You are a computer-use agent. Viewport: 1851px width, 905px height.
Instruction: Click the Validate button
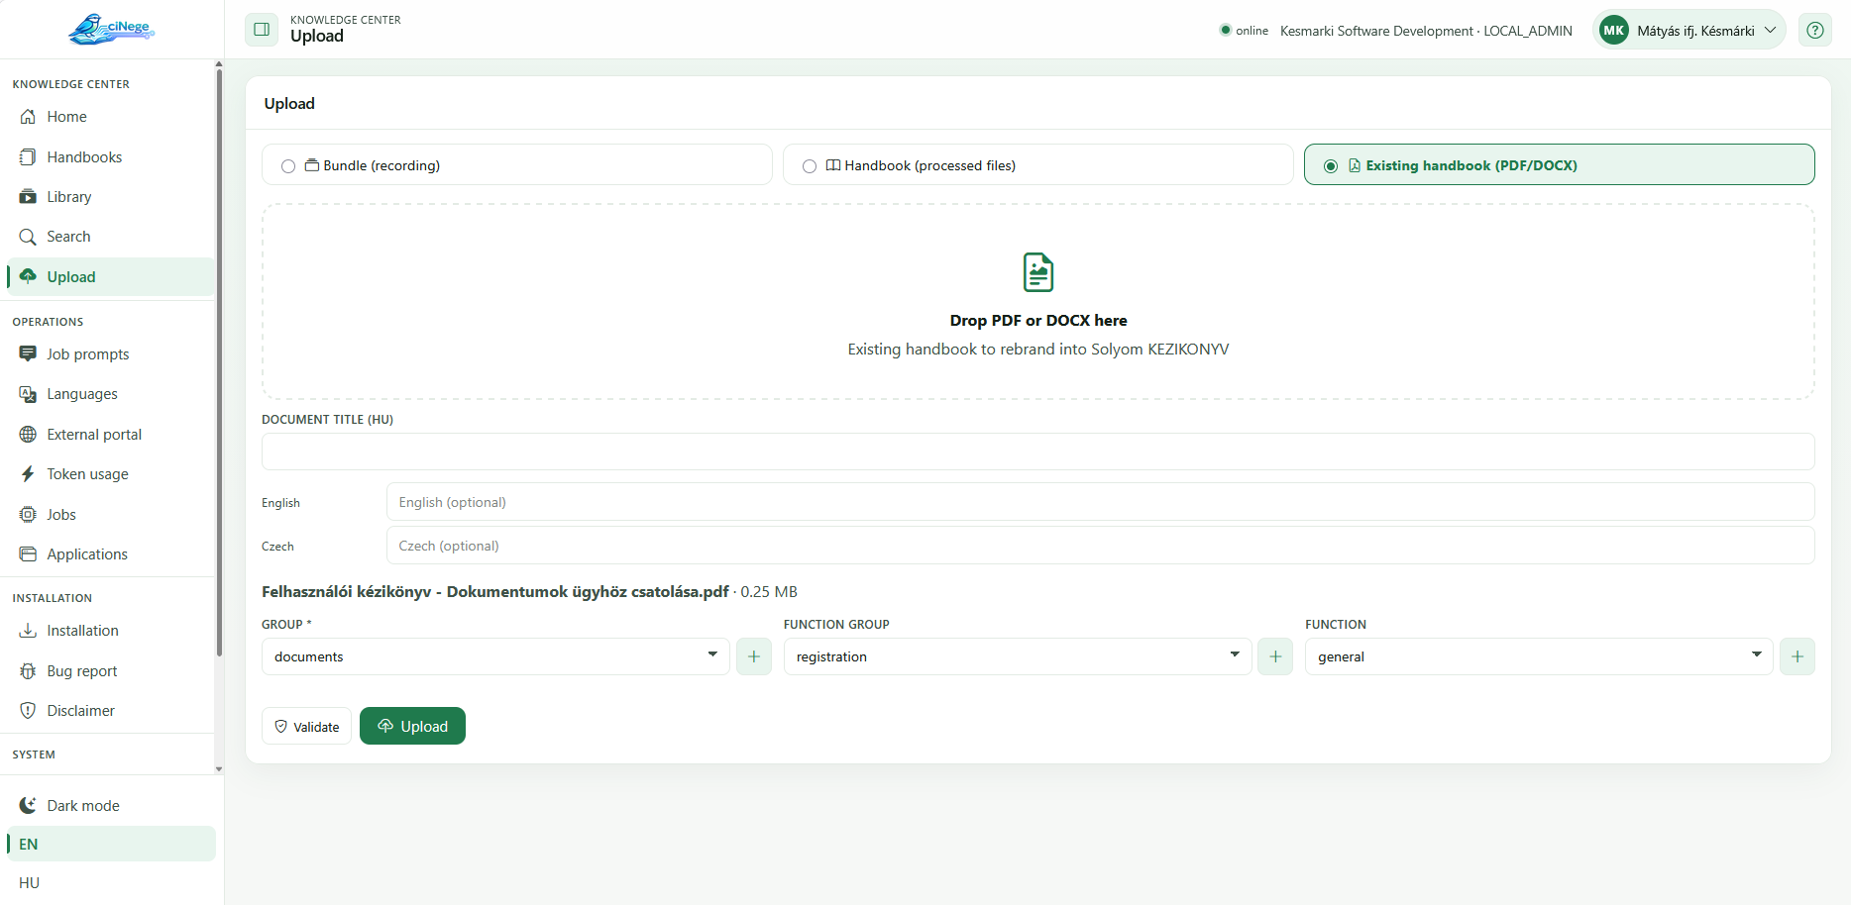pyautogui.click(x=306, y=726)
